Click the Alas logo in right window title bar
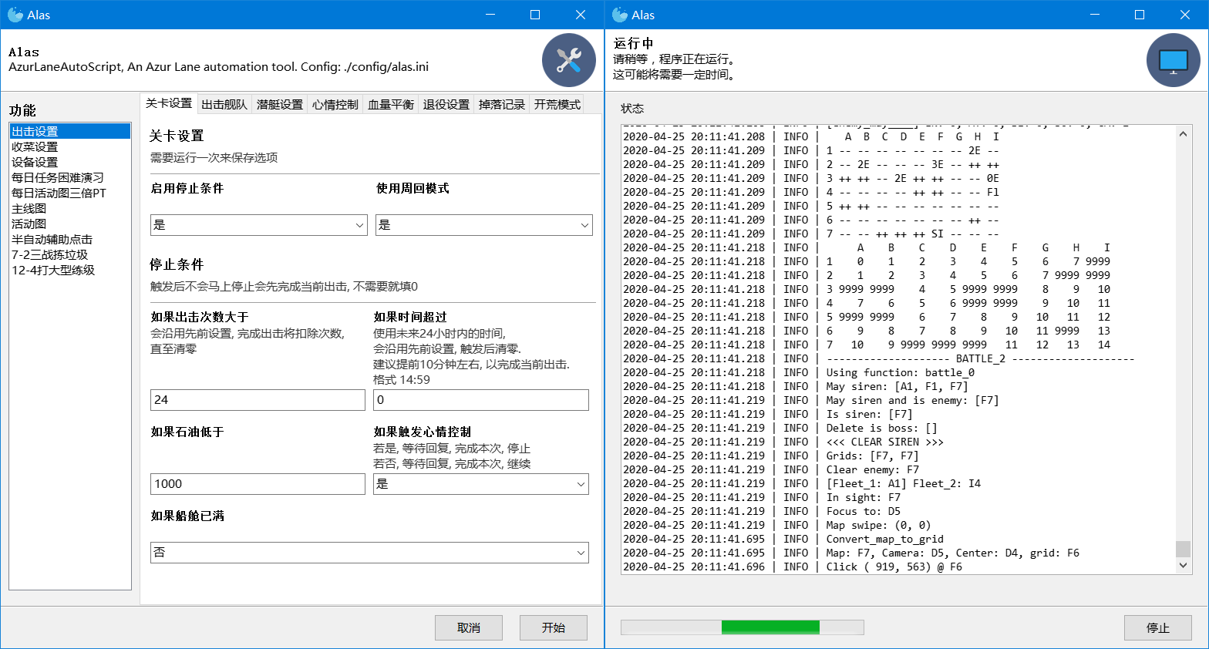 620,15
